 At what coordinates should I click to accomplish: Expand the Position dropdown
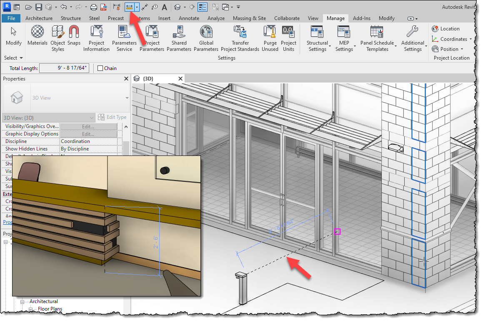[x=462, y=49]
